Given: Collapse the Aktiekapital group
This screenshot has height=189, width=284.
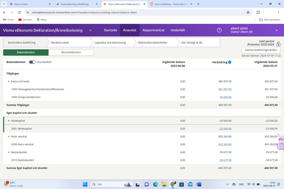Looking at the screenshot, I should click(x=9, y=121).
